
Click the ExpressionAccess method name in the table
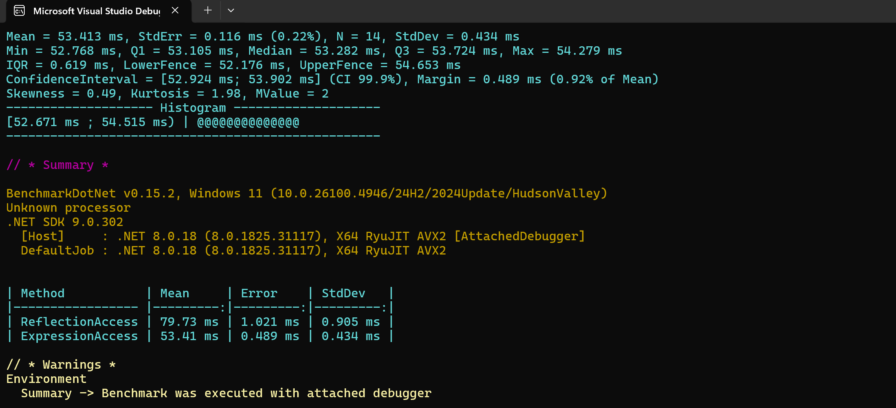[x=79, y=336]
